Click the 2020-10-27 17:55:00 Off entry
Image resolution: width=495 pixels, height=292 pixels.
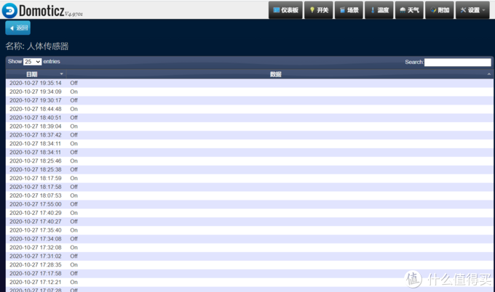point(35,204)
